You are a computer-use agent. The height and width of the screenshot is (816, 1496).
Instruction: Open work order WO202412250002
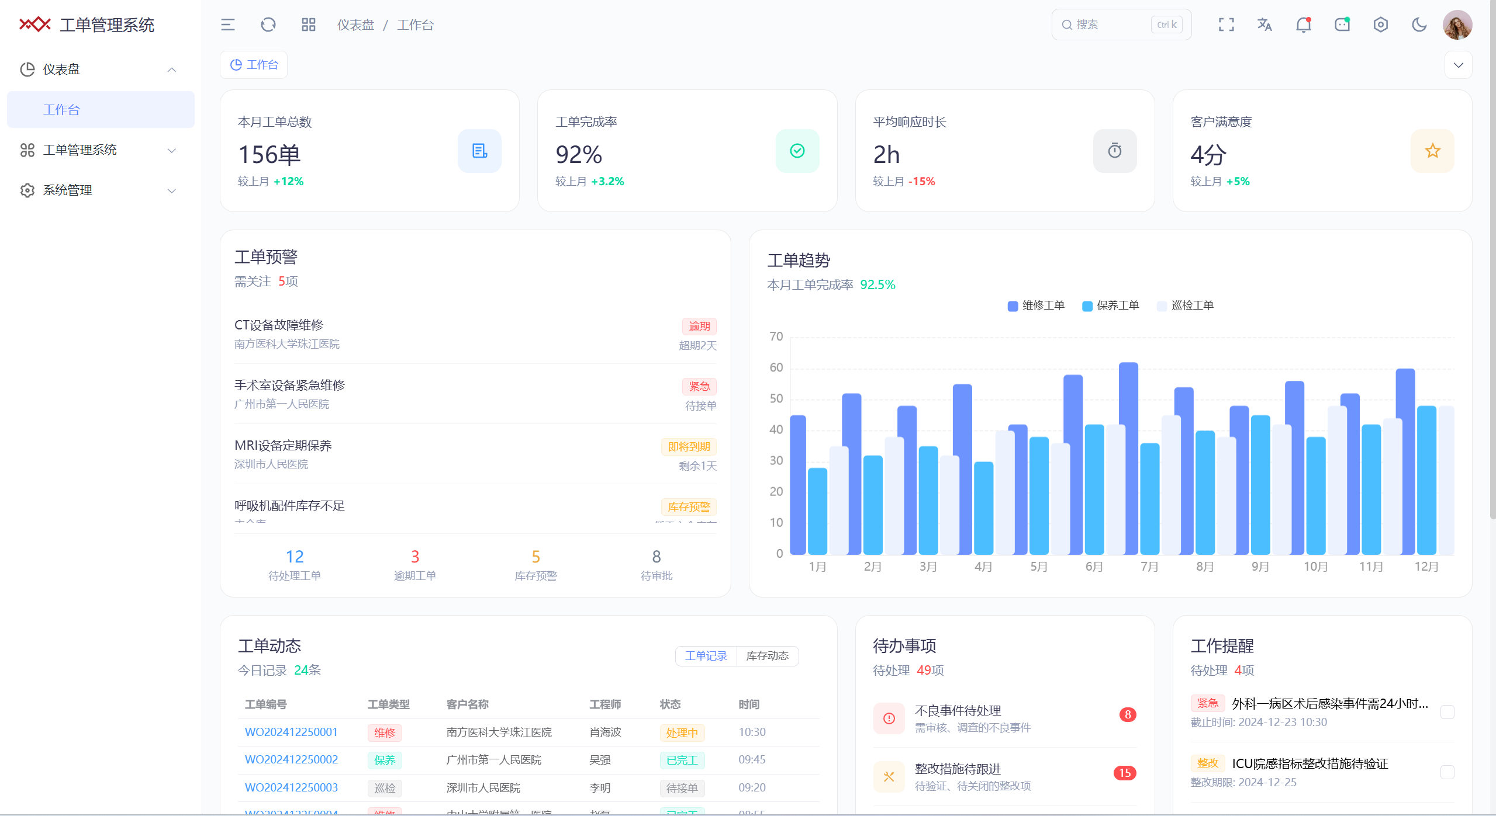click(291, 759)
